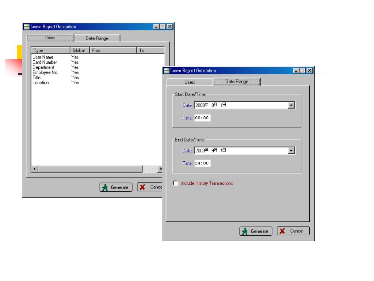Click the green running-man icon in back Generate button
The image size is (374, 281).
pos(105,187)
